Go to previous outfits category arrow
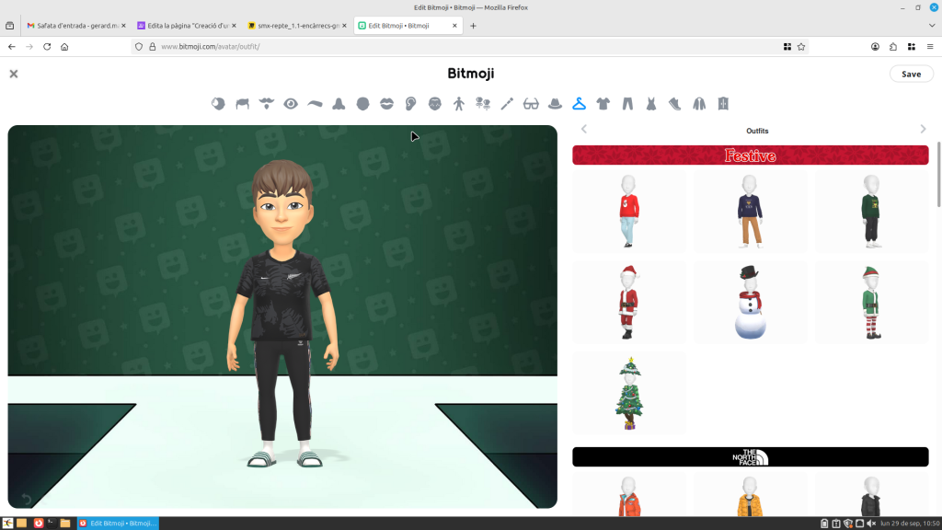The width and height of the screenshot is (942, 530). pos(584,130)
